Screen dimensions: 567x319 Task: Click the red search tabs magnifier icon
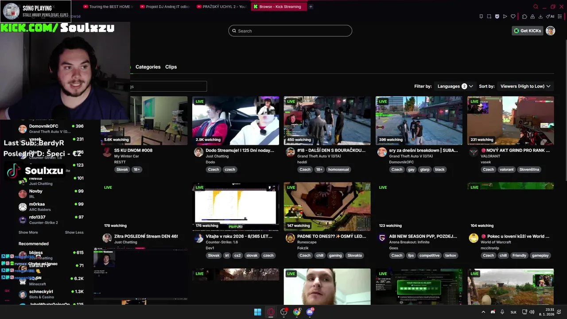point(536,7)
